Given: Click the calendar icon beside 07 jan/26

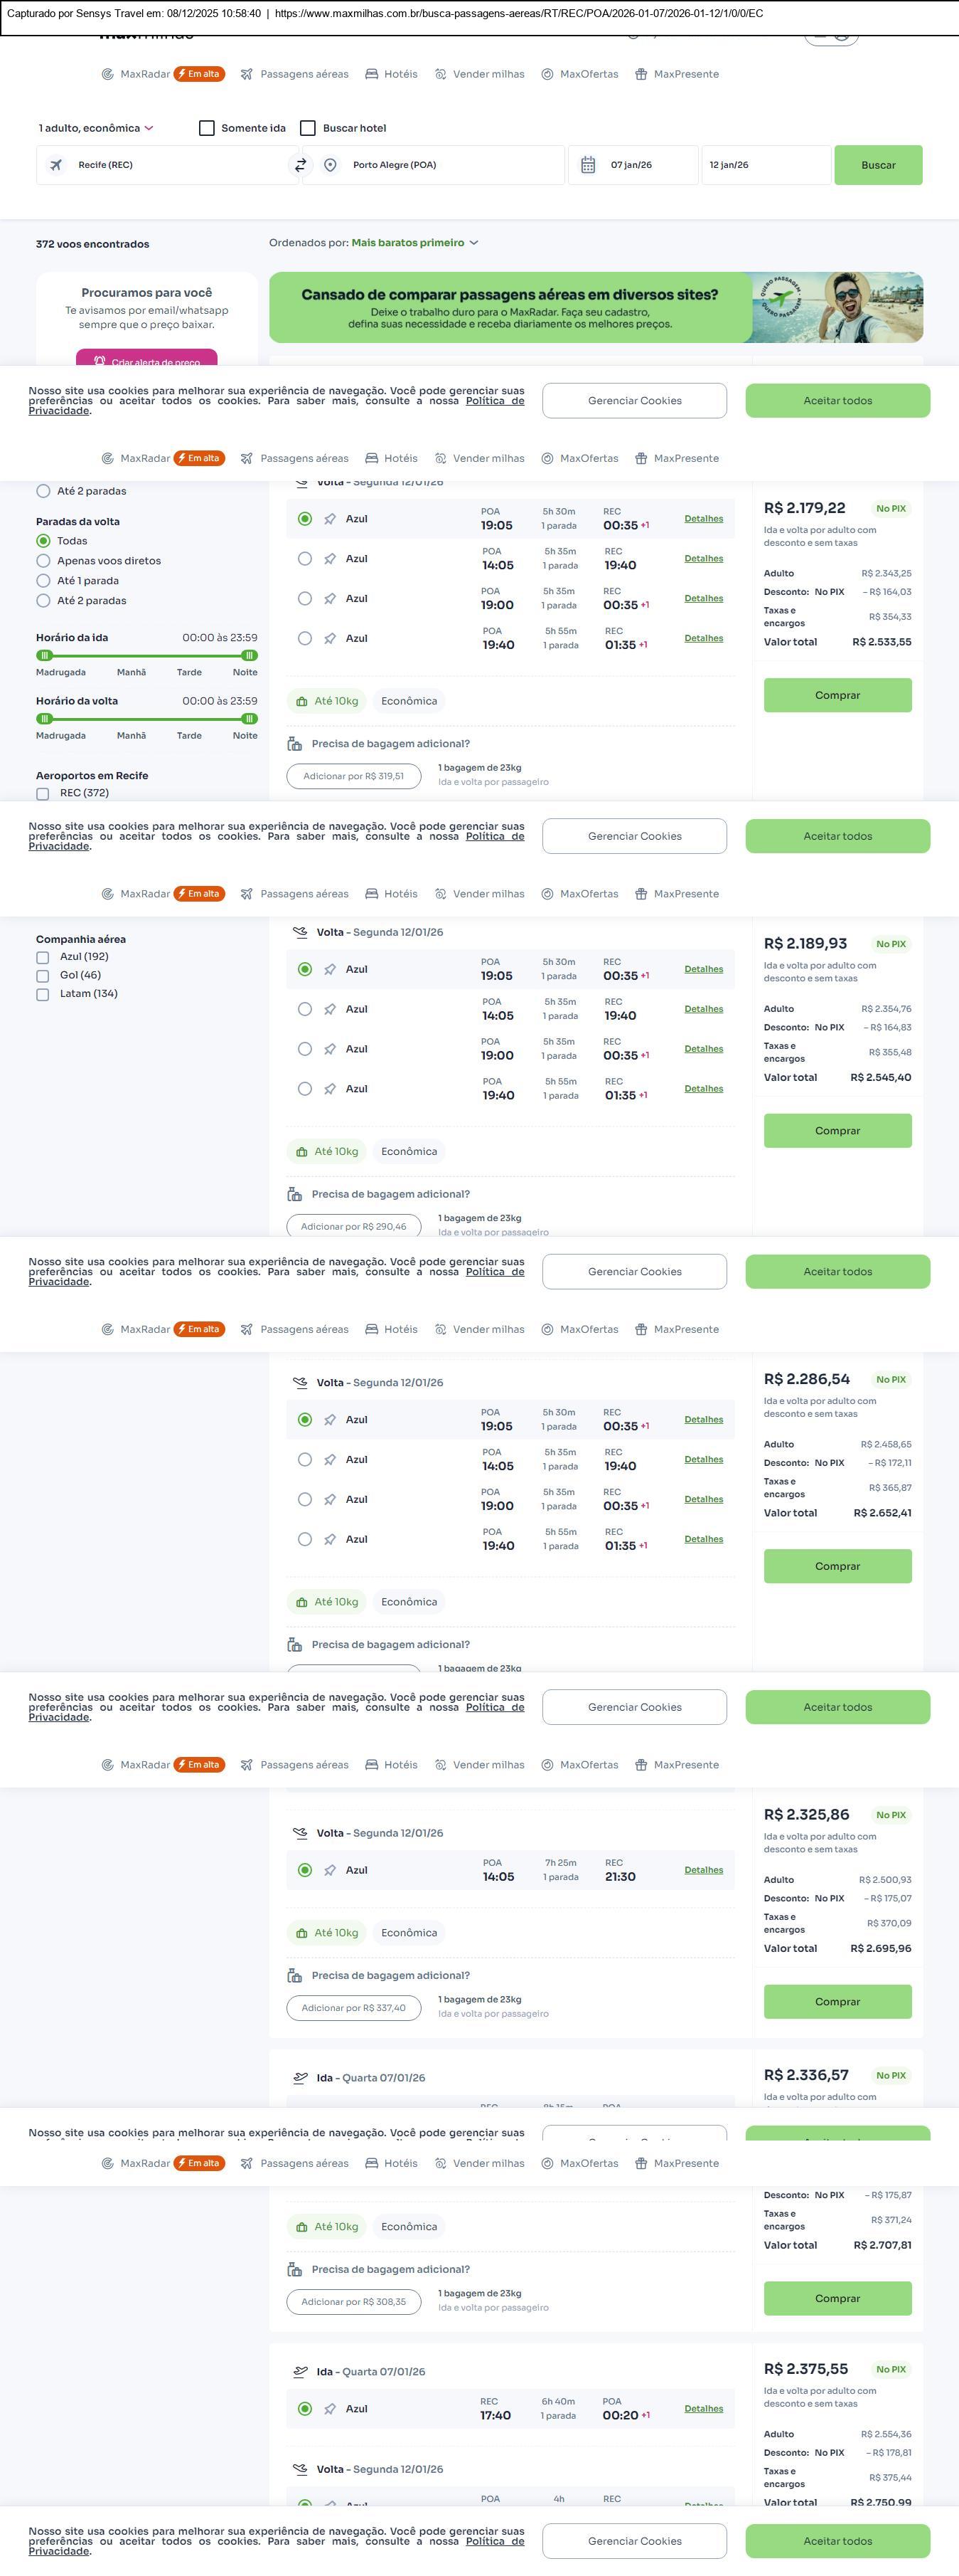Looking at the screenshot, I should tap(589, 165).
